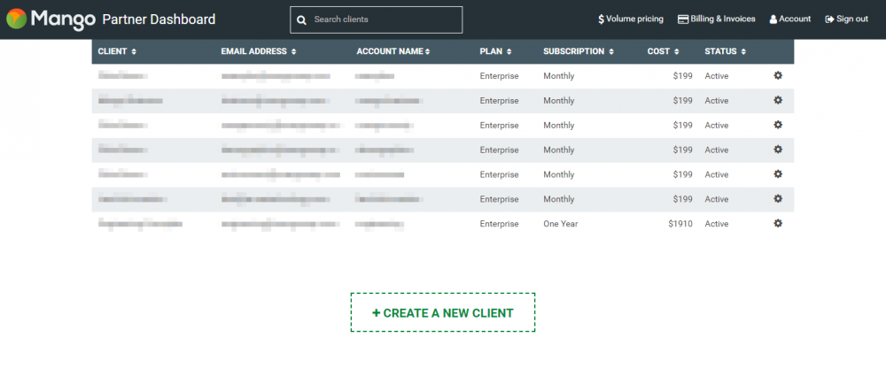
Task: Open the gear settings of the first client row
Action: click(x=778, y=75)
